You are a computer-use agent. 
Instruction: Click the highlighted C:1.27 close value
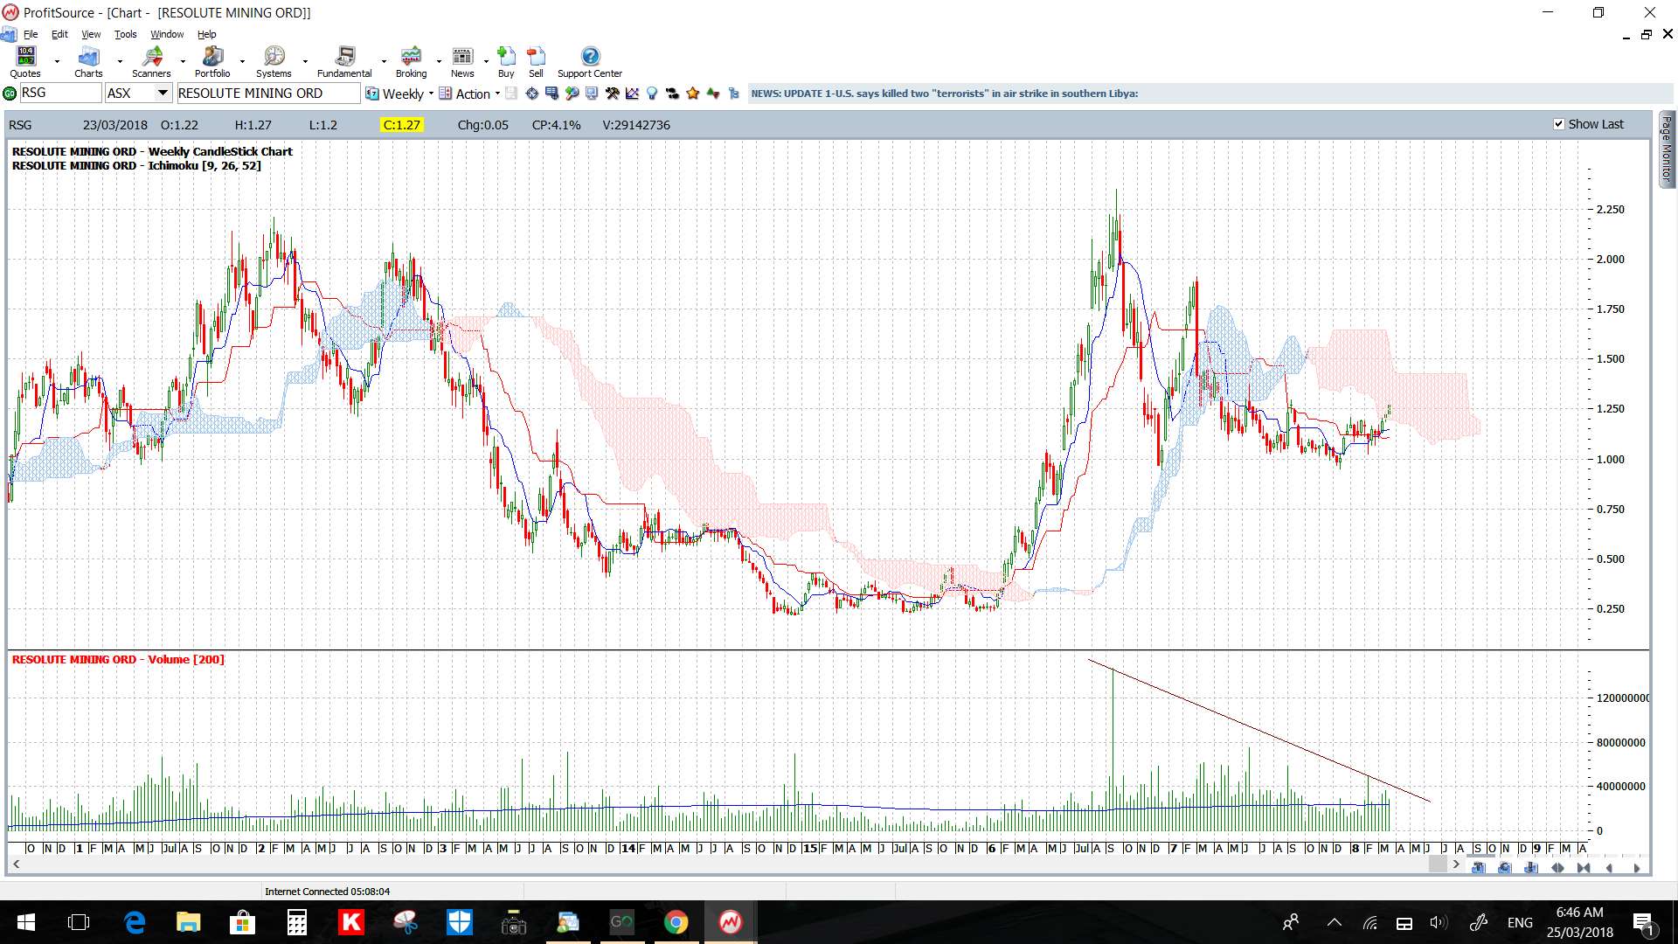pyautogui.click(x=402, y=125)
